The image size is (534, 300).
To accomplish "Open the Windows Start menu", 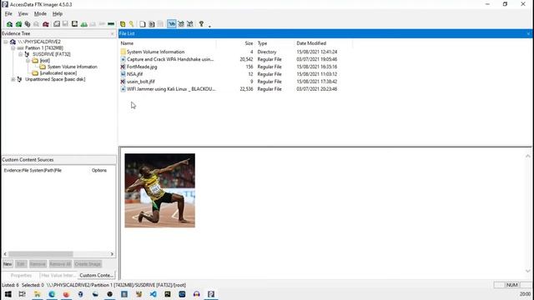I will 8,294.
